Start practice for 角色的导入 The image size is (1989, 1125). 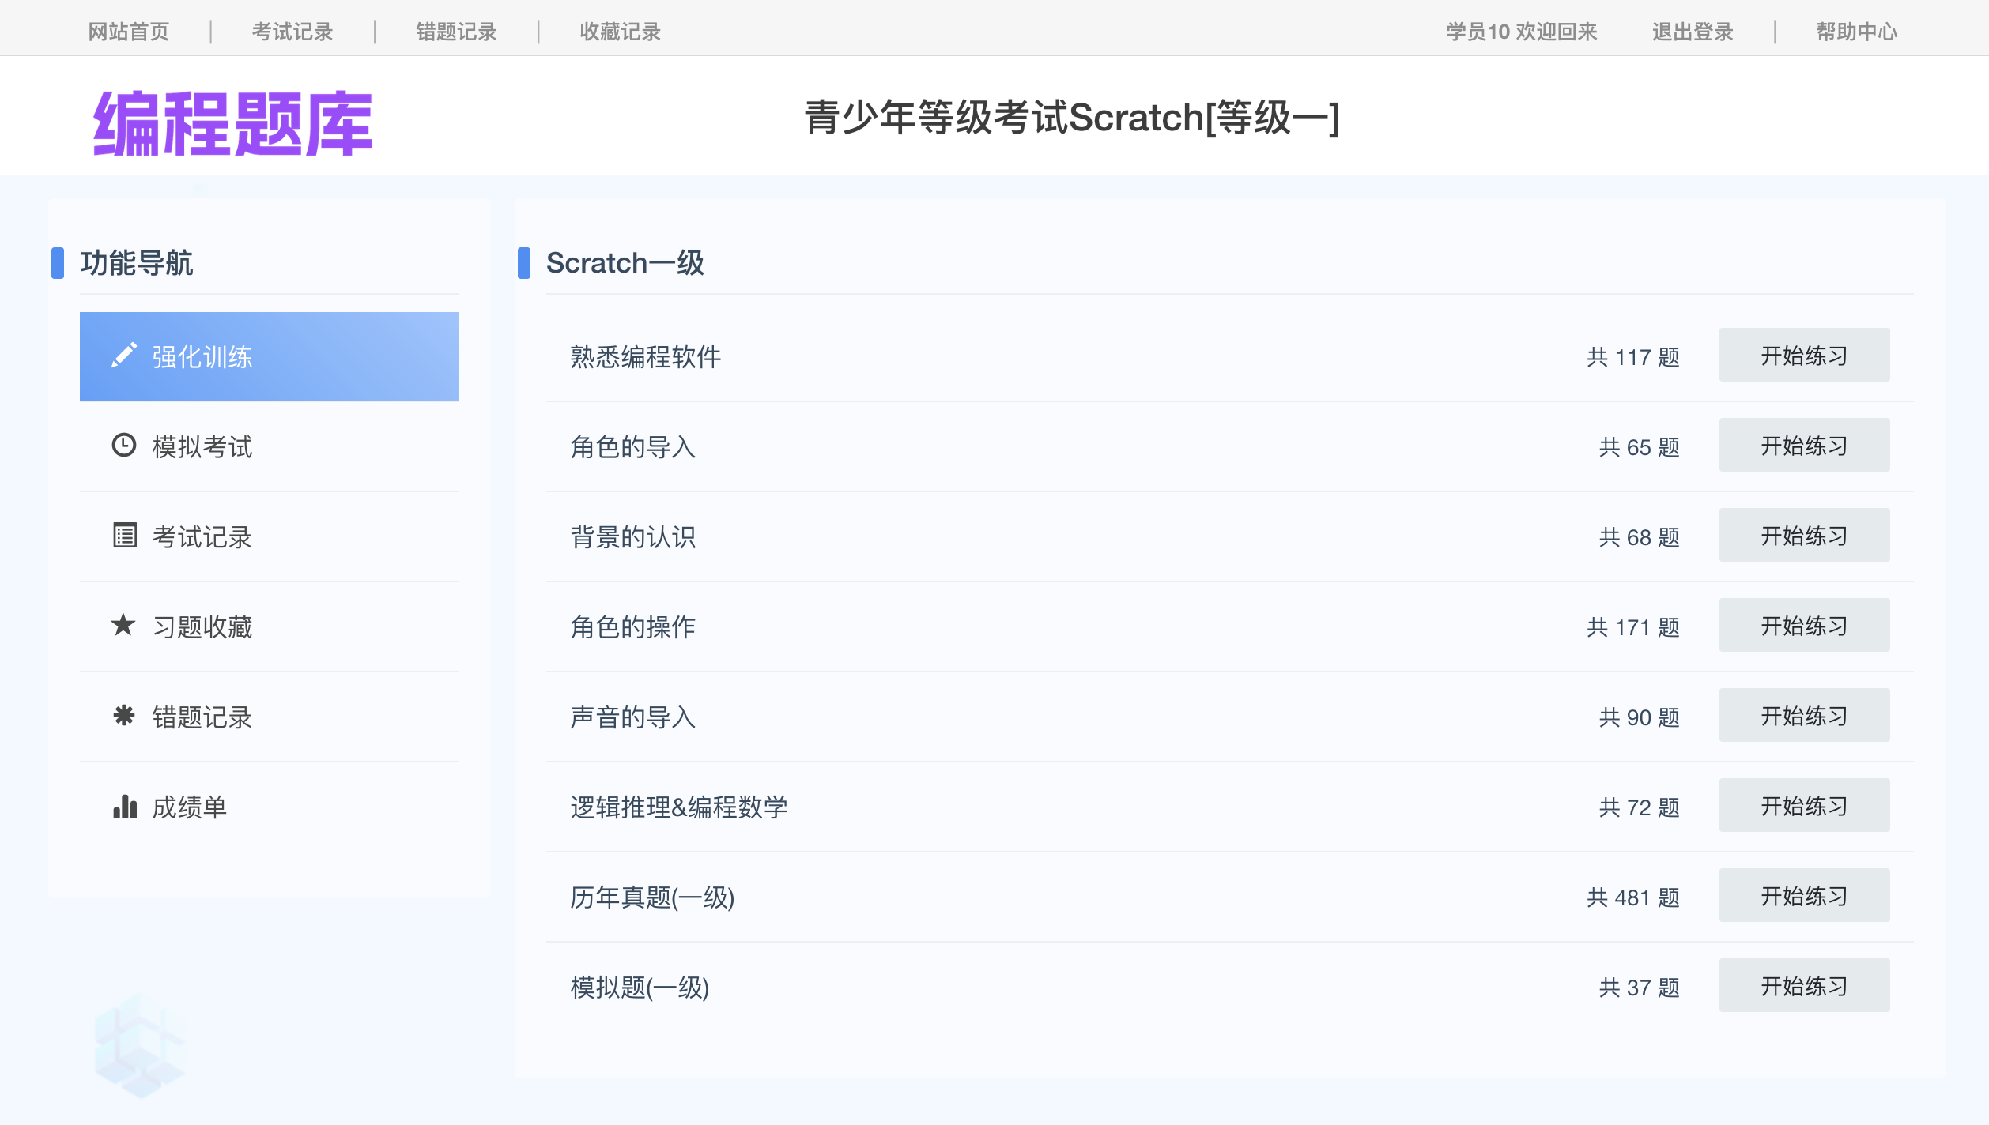coord(1804,446)
